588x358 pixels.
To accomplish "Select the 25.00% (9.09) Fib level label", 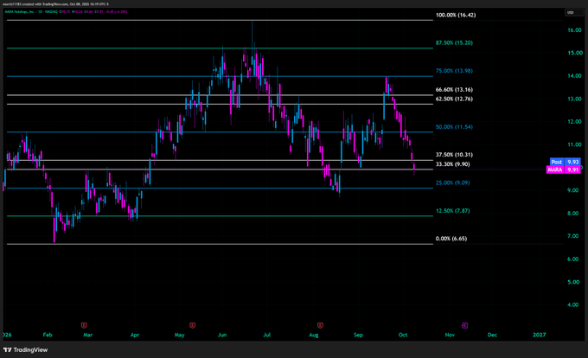I will pyautogui.click(x=452, y=183).
